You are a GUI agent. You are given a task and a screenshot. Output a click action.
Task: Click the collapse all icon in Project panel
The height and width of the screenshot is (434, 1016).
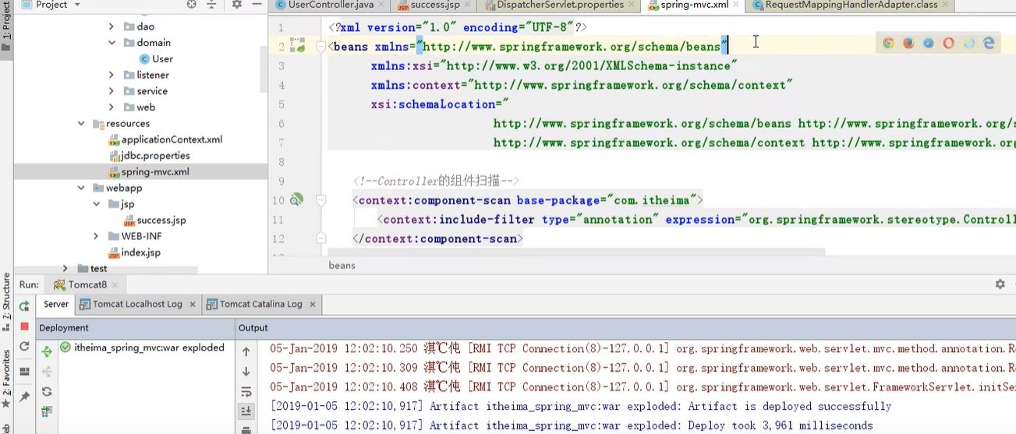coord(211,5)
